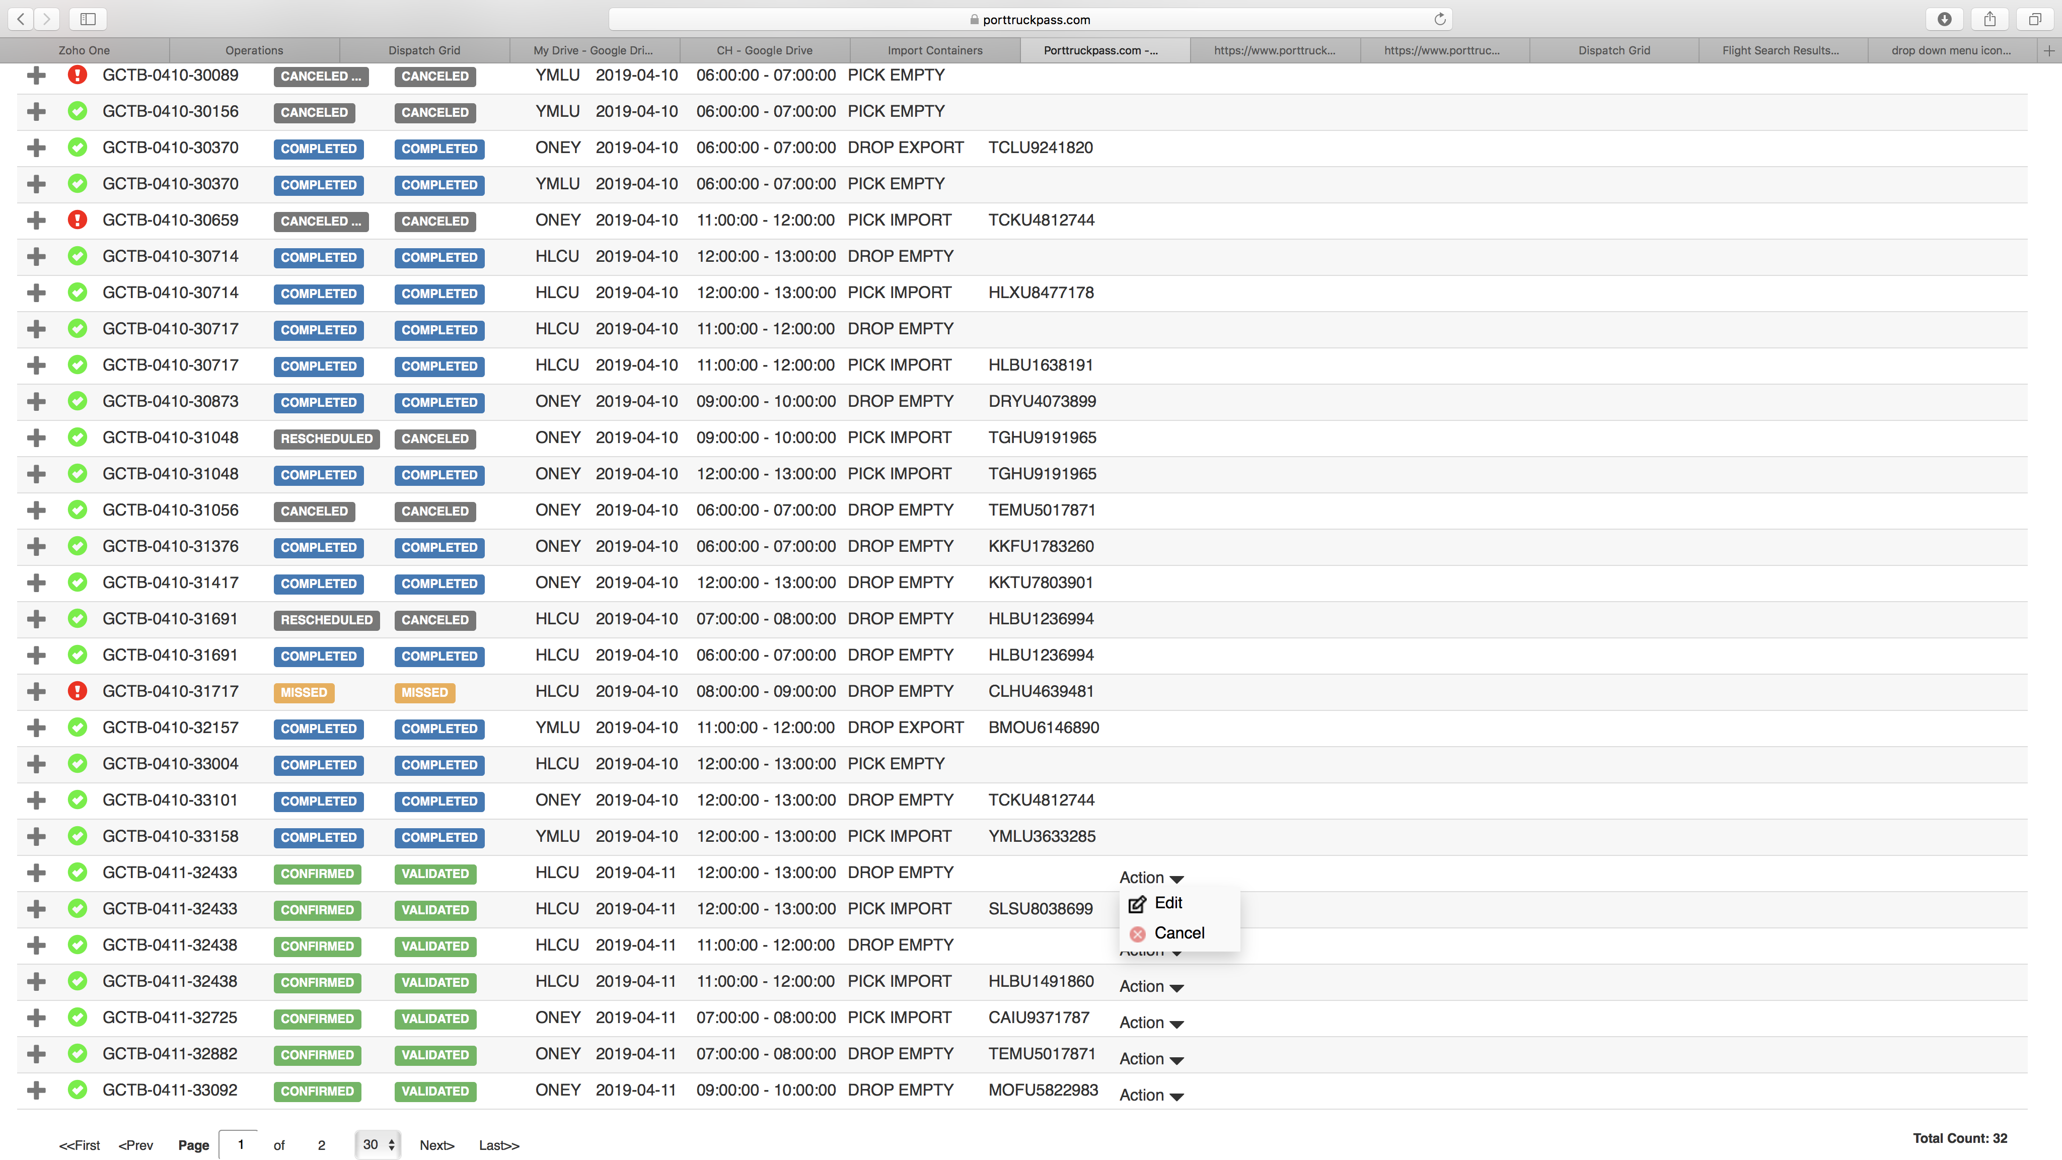Click the Safari share icon
2062x1160 pixels.
coord(1990,19)
